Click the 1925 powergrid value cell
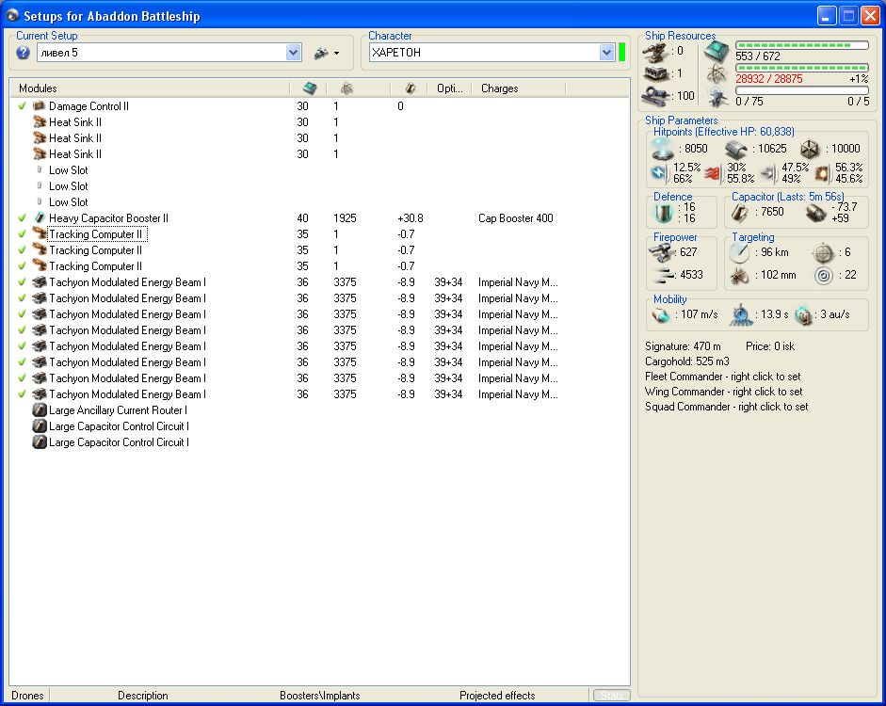 [x=345, y=218]
